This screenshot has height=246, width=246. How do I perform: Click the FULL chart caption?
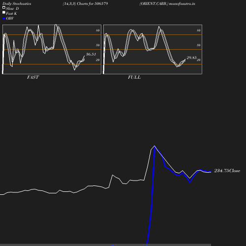coord(134,77)
